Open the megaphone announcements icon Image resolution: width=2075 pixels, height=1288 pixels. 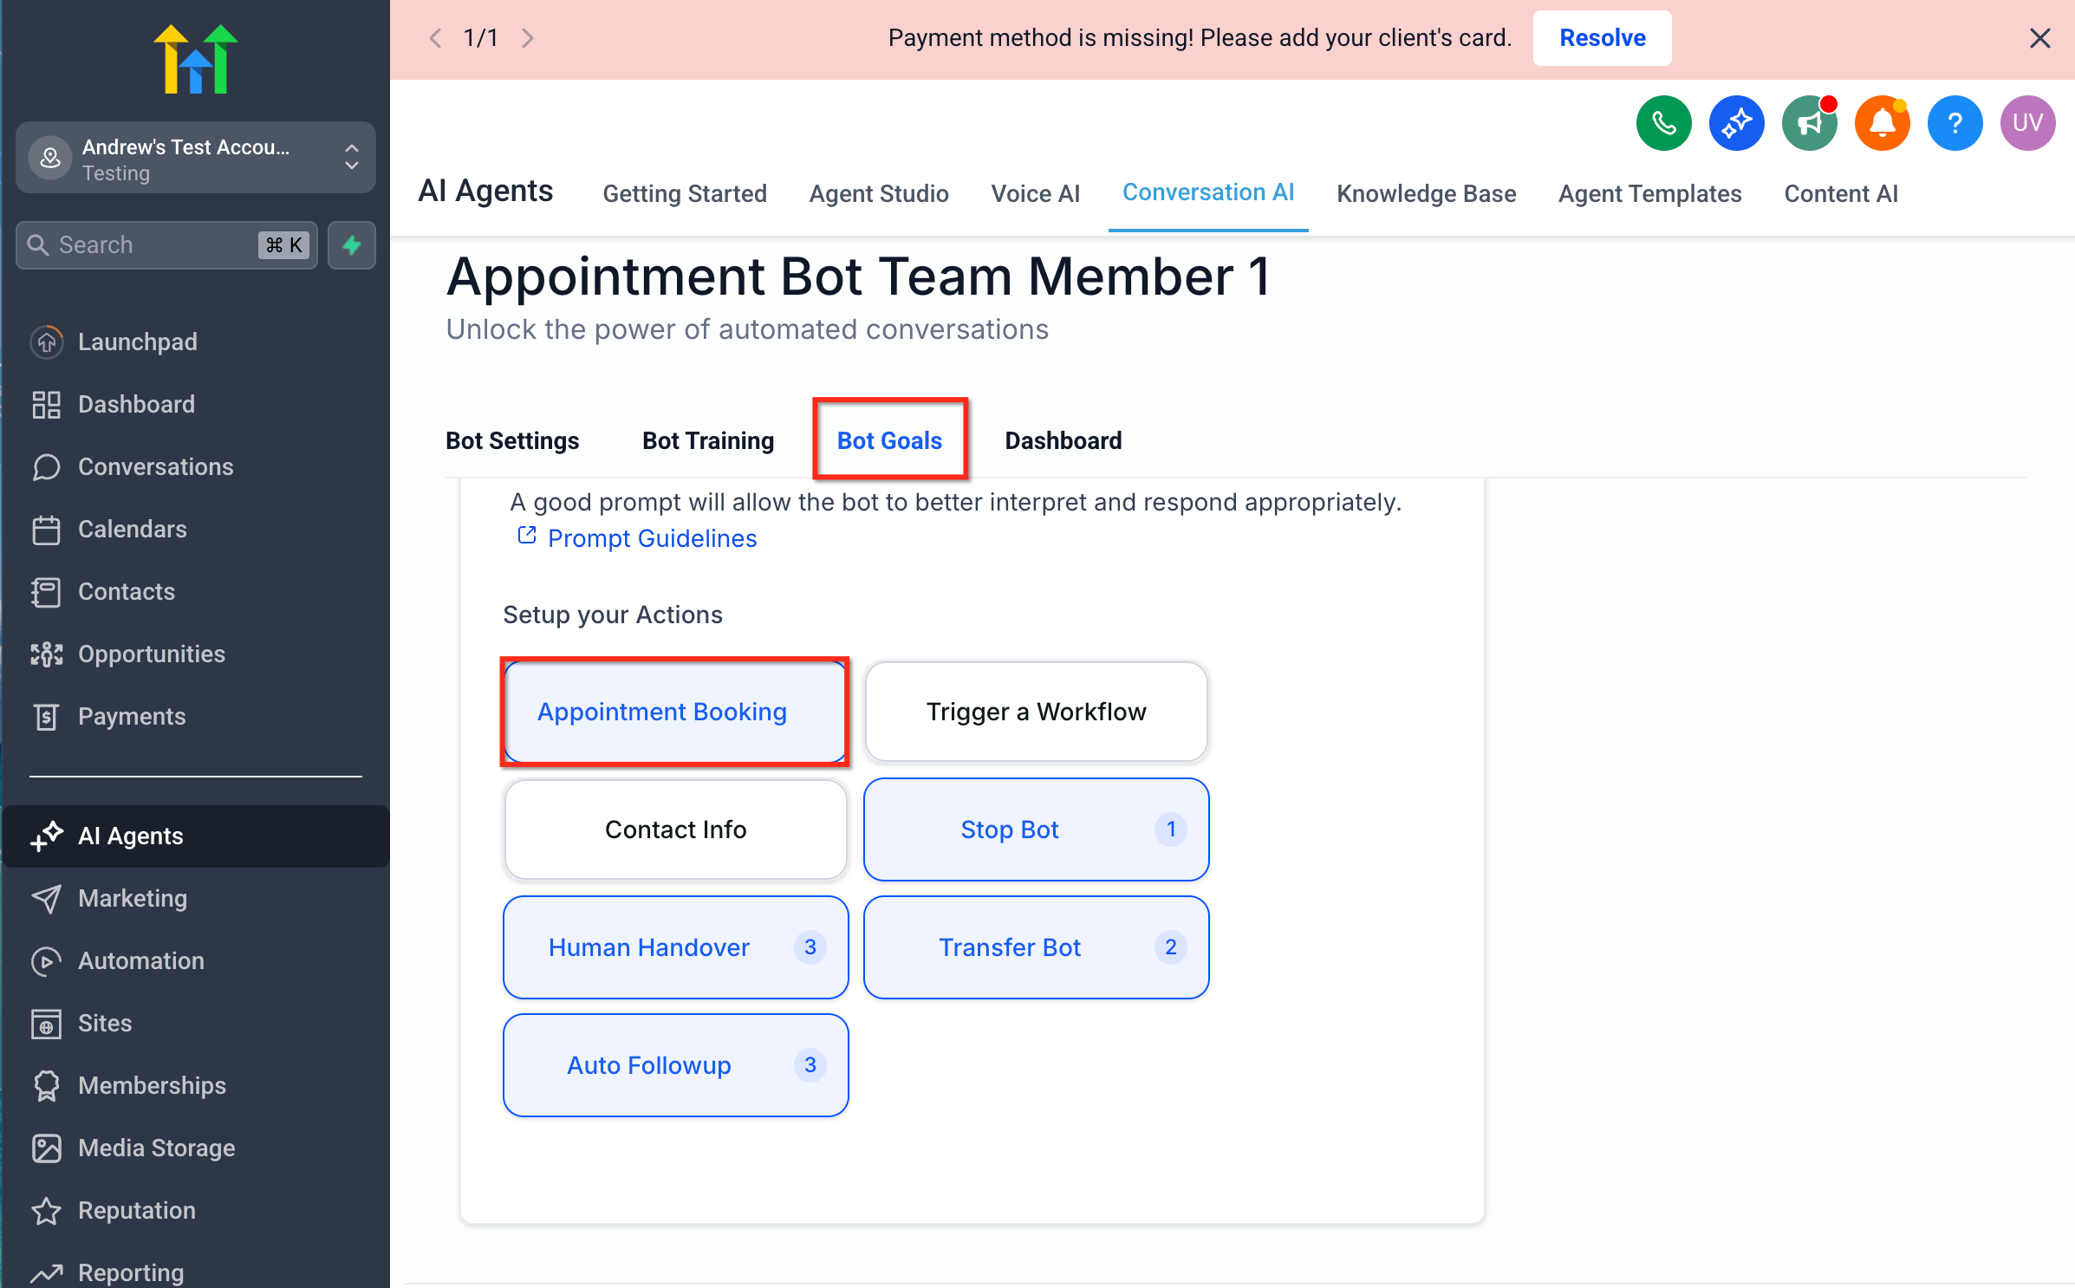1809,124
